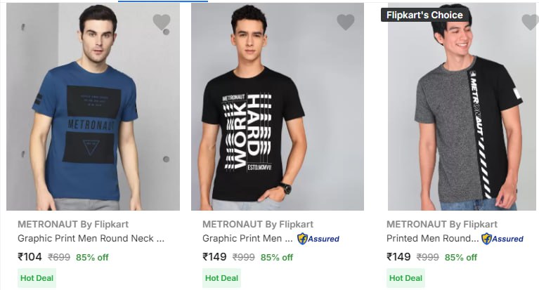Click the Flipkart's Choice badge

point(424,15)
